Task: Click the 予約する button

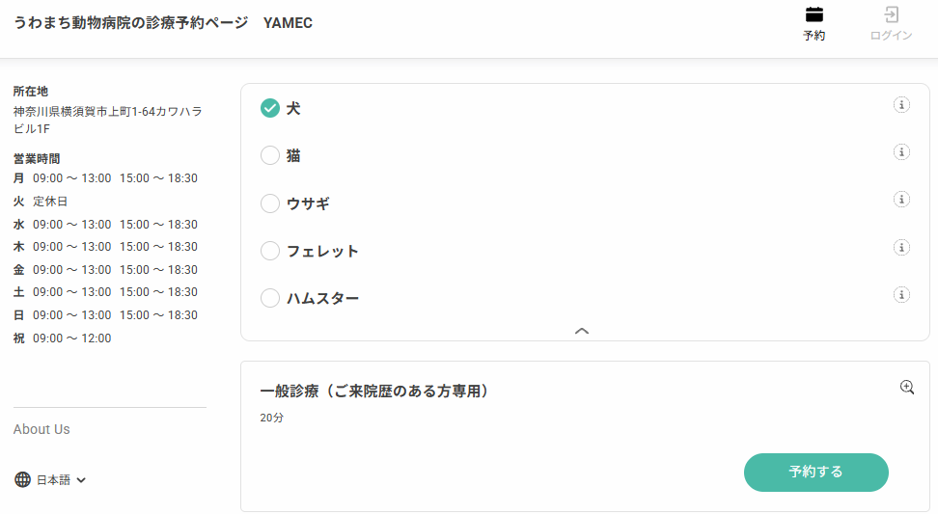Action: 816,473
